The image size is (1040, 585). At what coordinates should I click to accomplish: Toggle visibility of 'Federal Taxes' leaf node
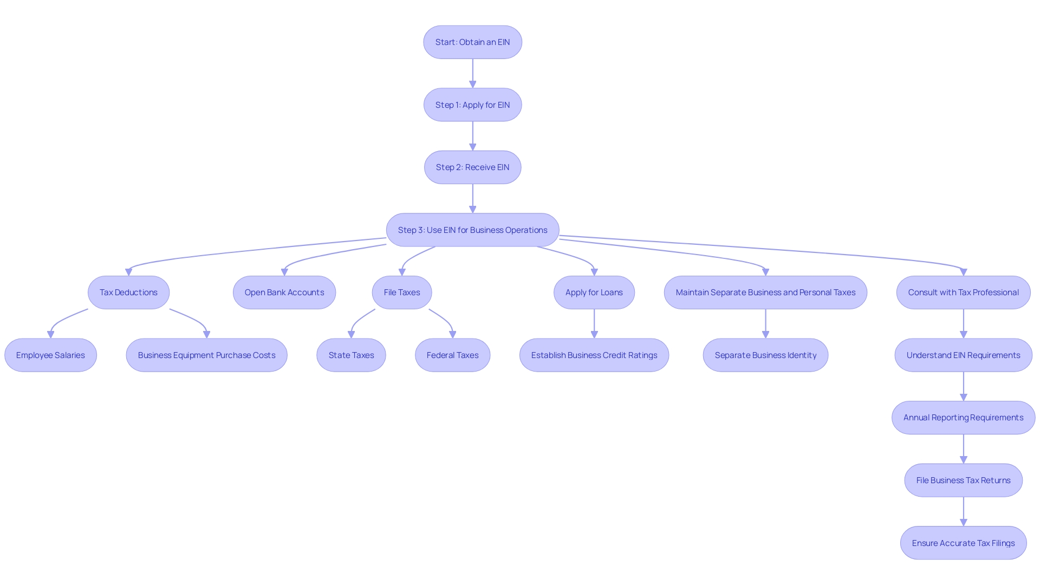(453, 355)
